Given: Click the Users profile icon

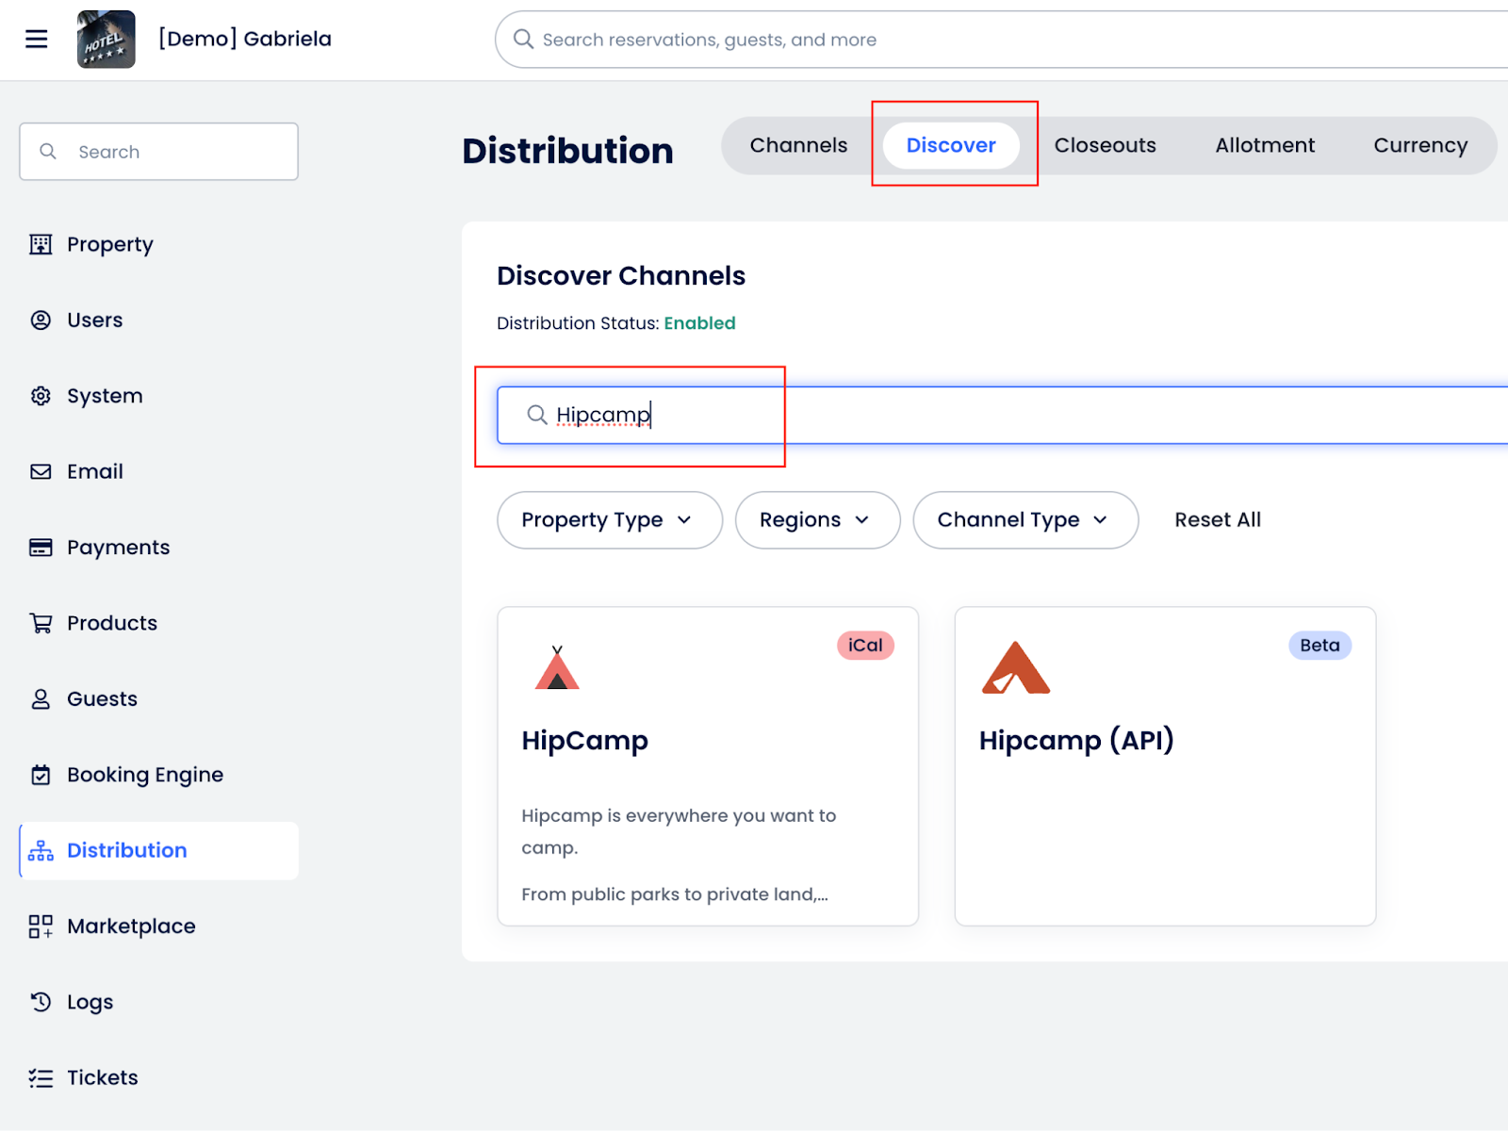Looking at the screenshot, I should pyautogui.click(x=41, y=320).
